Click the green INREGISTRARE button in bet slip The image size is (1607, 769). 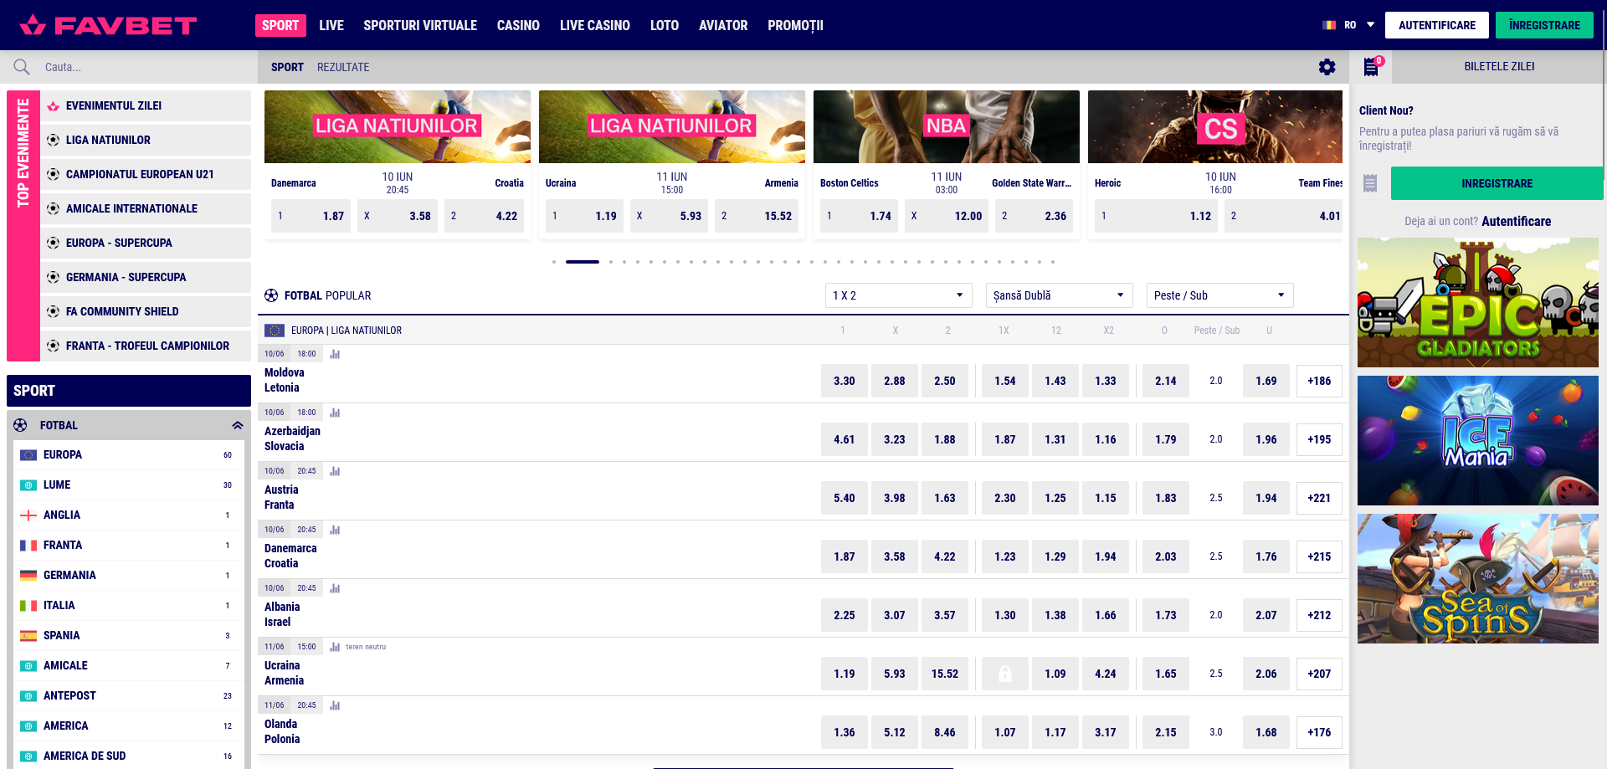point(1497,183)
